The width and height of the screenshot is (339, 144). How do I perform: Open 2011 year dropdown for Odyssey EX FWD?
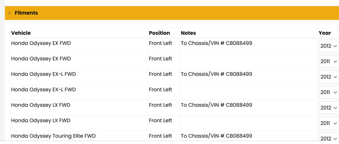click(x=329, y=61)
